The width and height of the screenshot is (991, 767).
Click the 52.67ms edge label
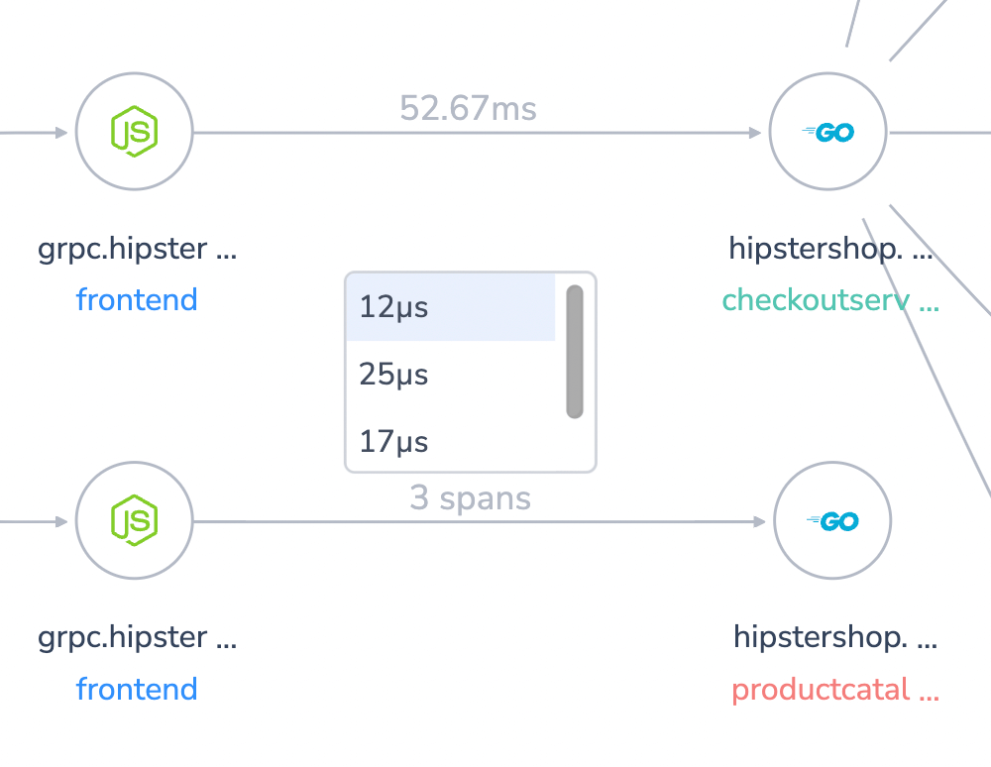tap(469, 108)
